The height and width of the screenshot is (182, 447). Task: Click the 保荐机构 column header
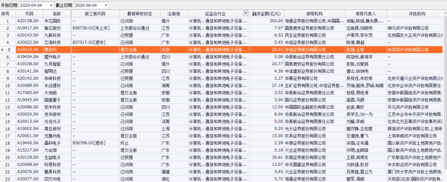coord(315,14)
